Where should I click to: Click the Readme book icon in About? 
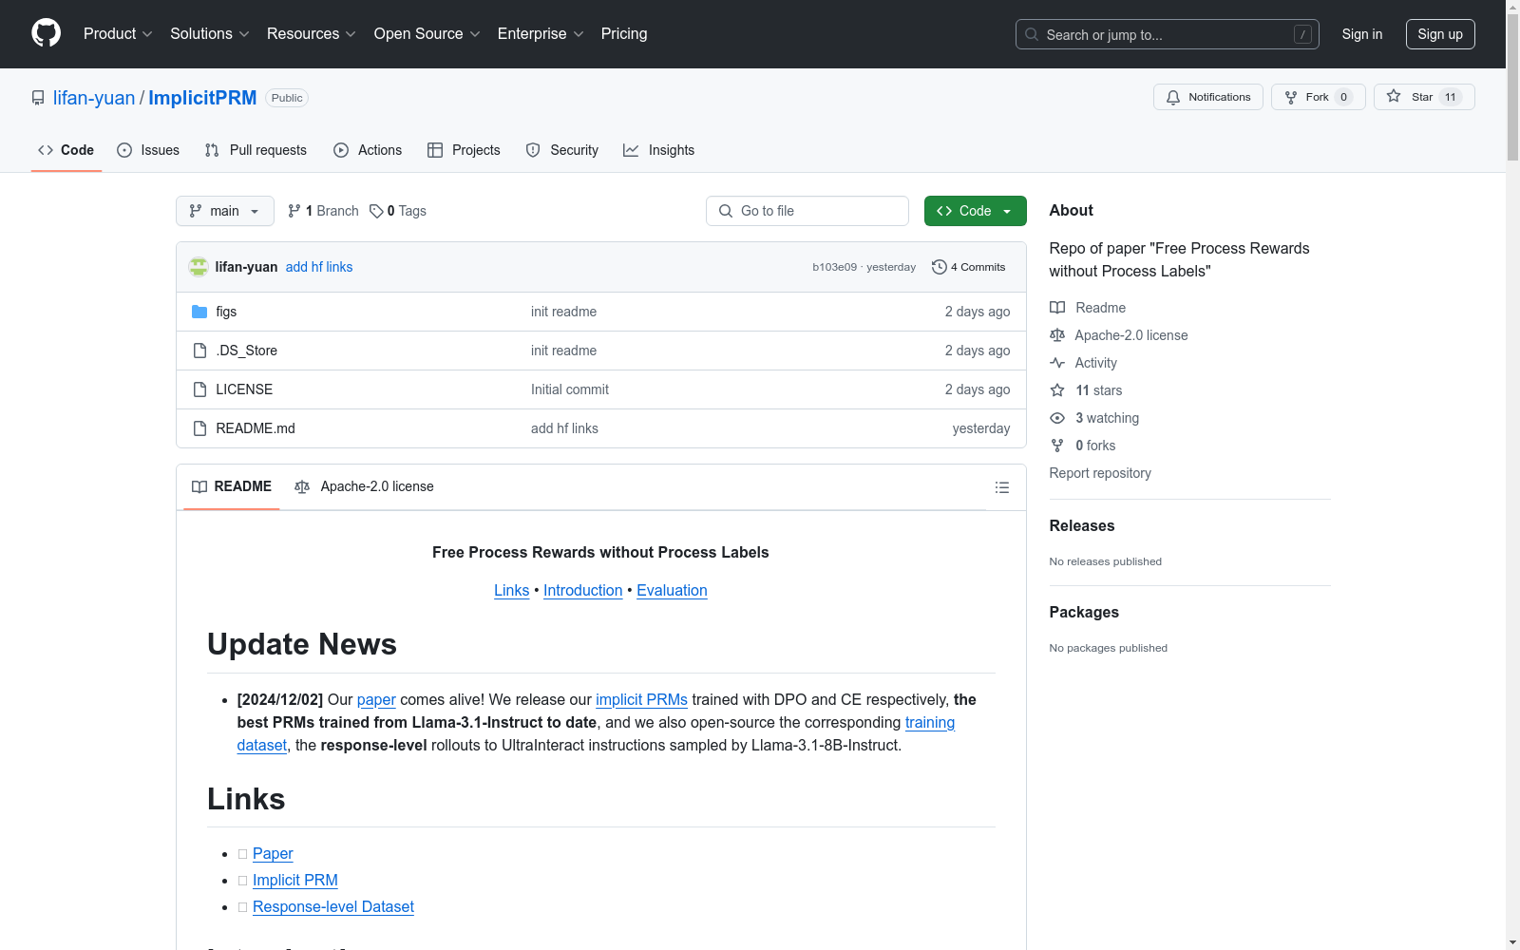point(1057,308)
